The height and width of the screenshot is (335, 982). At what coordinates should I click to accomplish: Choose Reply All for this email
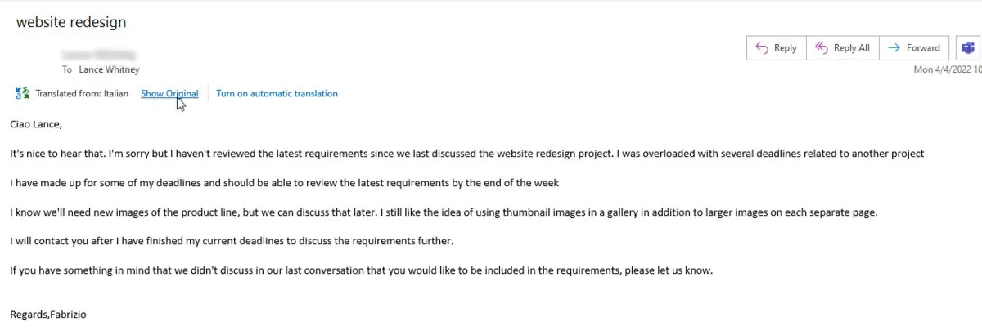point(843,48)
